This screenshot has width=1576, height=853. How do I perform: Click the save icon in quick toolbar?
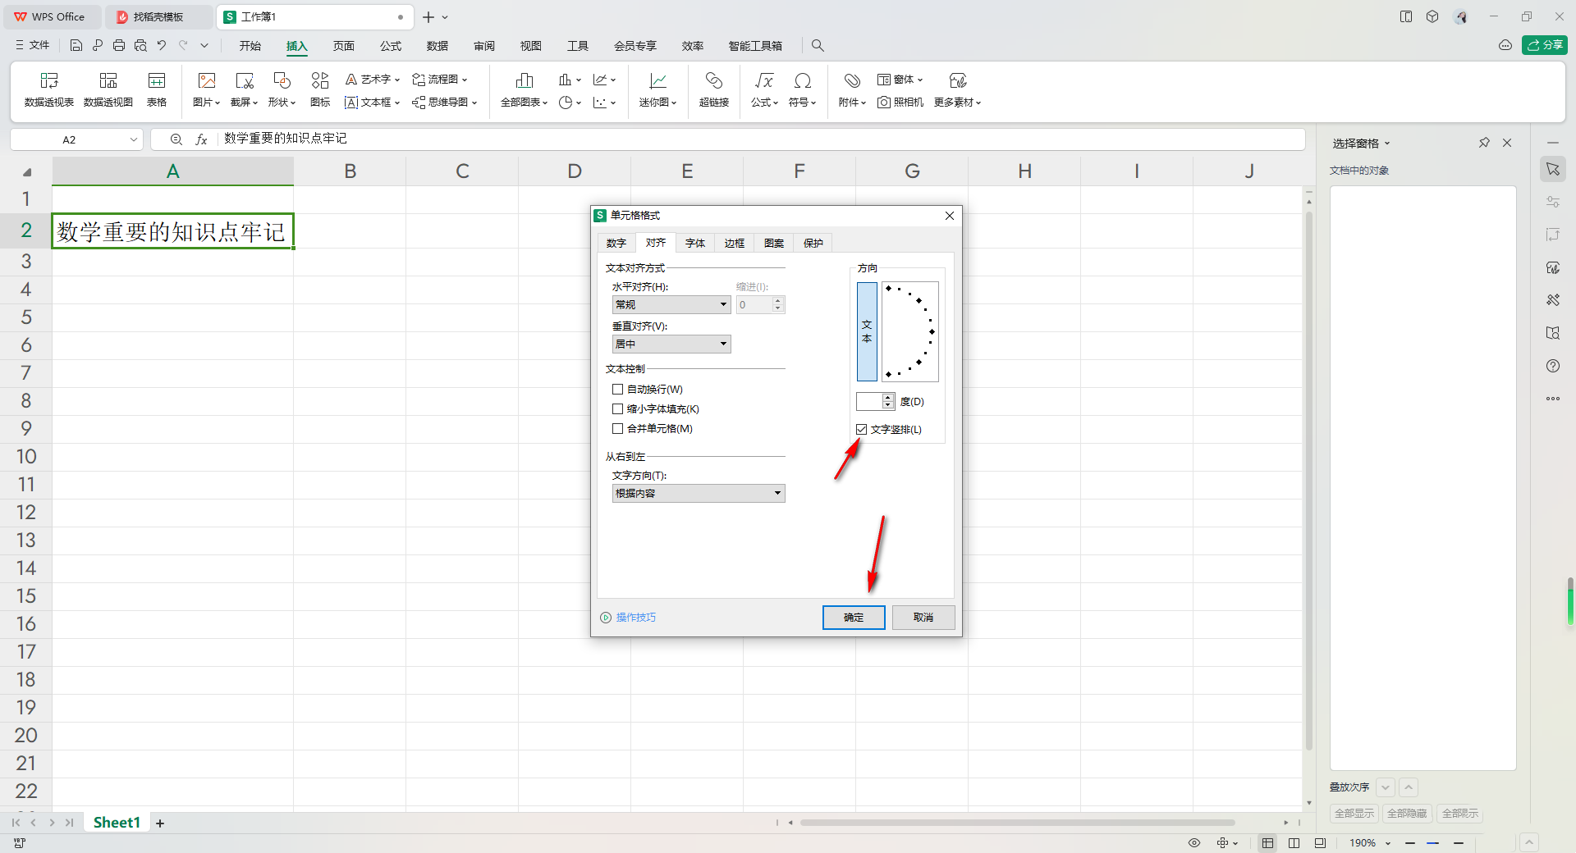point(76,46)
